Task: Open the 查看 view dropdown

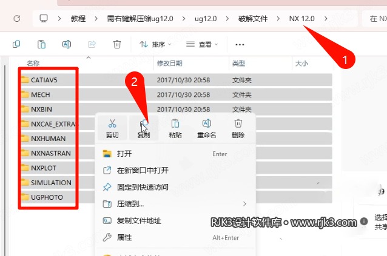Action: pyautogui.click(x=202, y=44)
